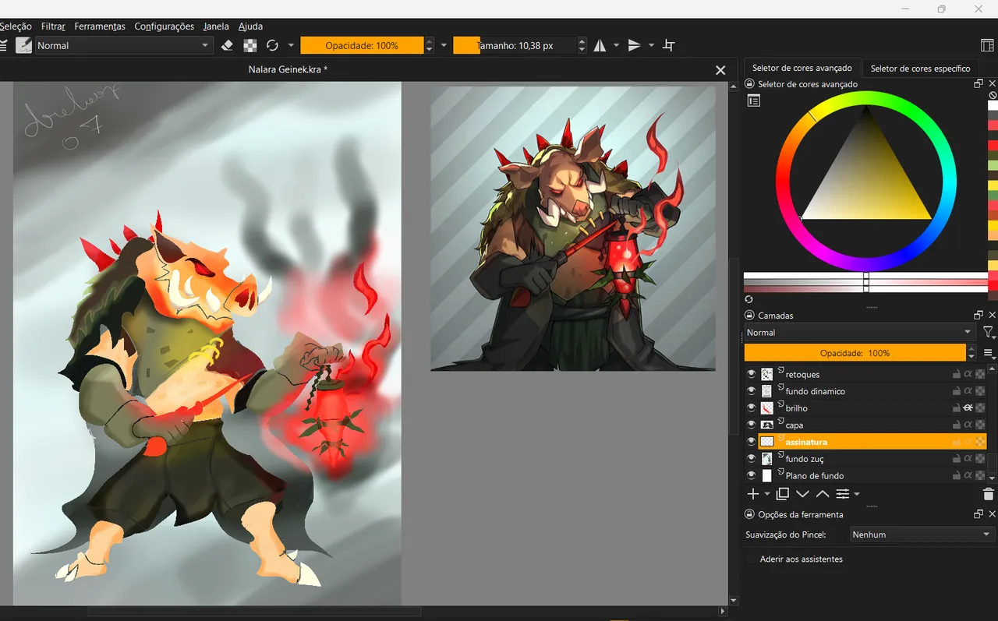The height and width of the screenshot is (621, 998).
Task: Open the toolbar blending mode dropdown
Action: click(123, 46)
